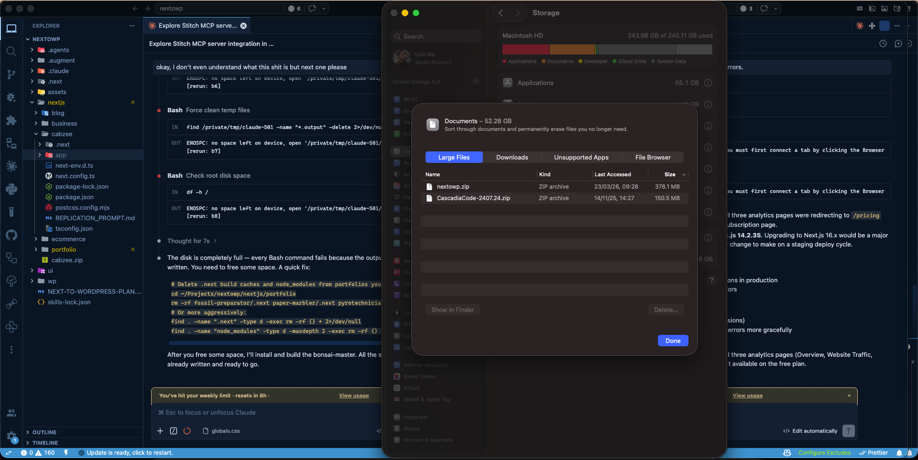Open the Source Control view in activity bar
This screenshot has height=460, width=918.
11,74
